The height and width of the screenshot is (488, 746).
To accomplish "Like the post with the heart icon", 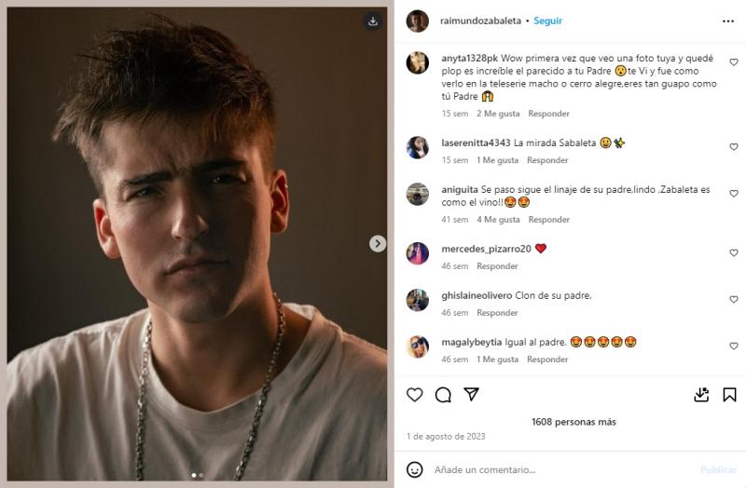I will click(415, 395).
